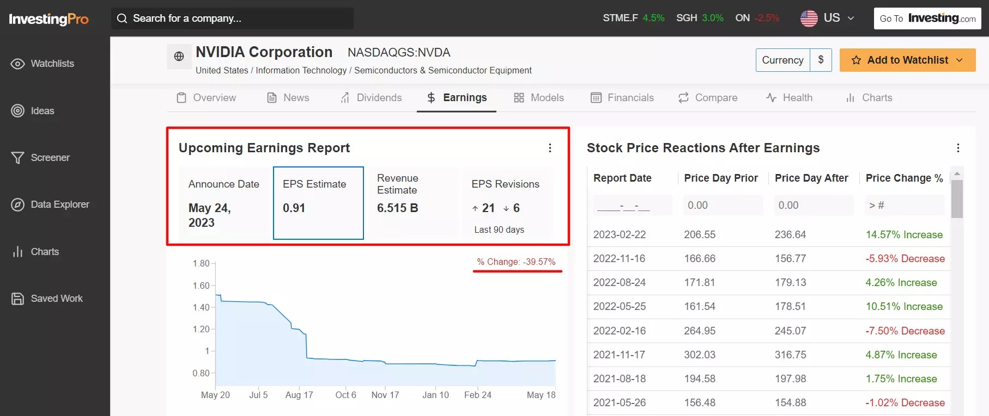989x416 pixels.
Task: Open sidebar Charts bar icon
Action: (x=17, y=252)
